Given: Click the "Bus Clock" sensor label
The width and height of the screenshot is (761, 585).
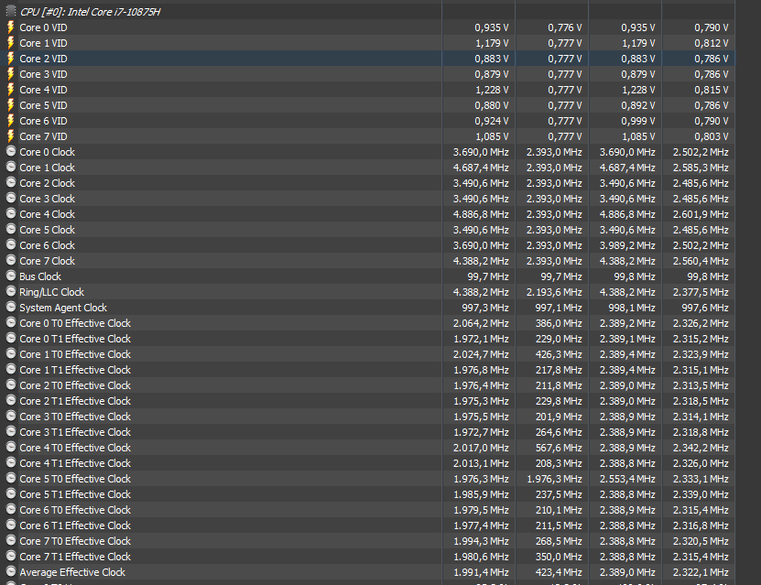Looking at the screenshot, I should click(40, 276).
